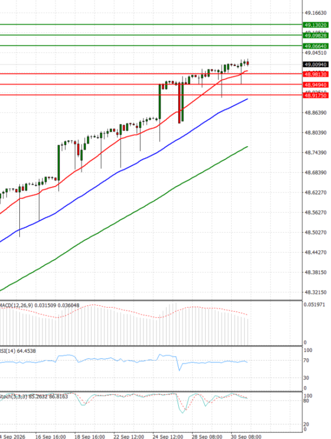
Task: Click the 18 Sep 16:00 time label
Action: tap(89, 436)
